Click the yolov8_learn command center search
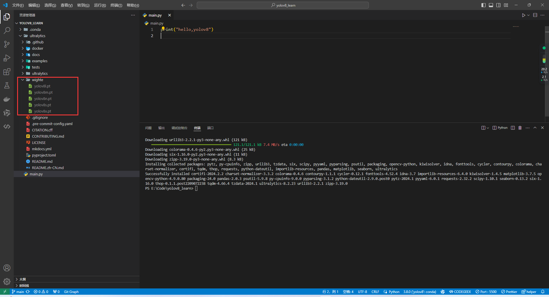549x297 pixels. pos(283,5)
